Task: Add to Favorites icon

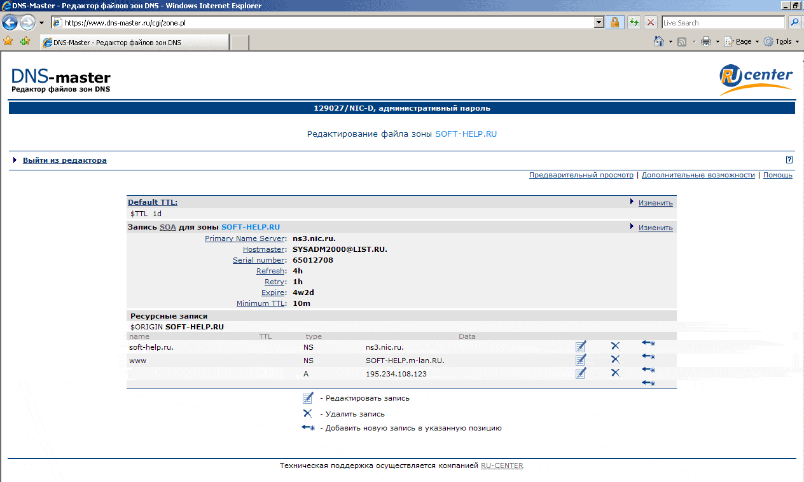Action: 25,41
